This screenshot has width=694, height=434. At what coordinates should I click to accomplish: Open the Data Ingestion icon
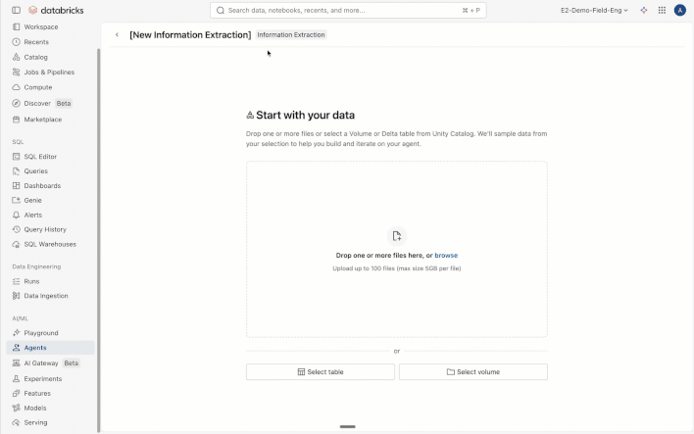[x=17, y=296]
